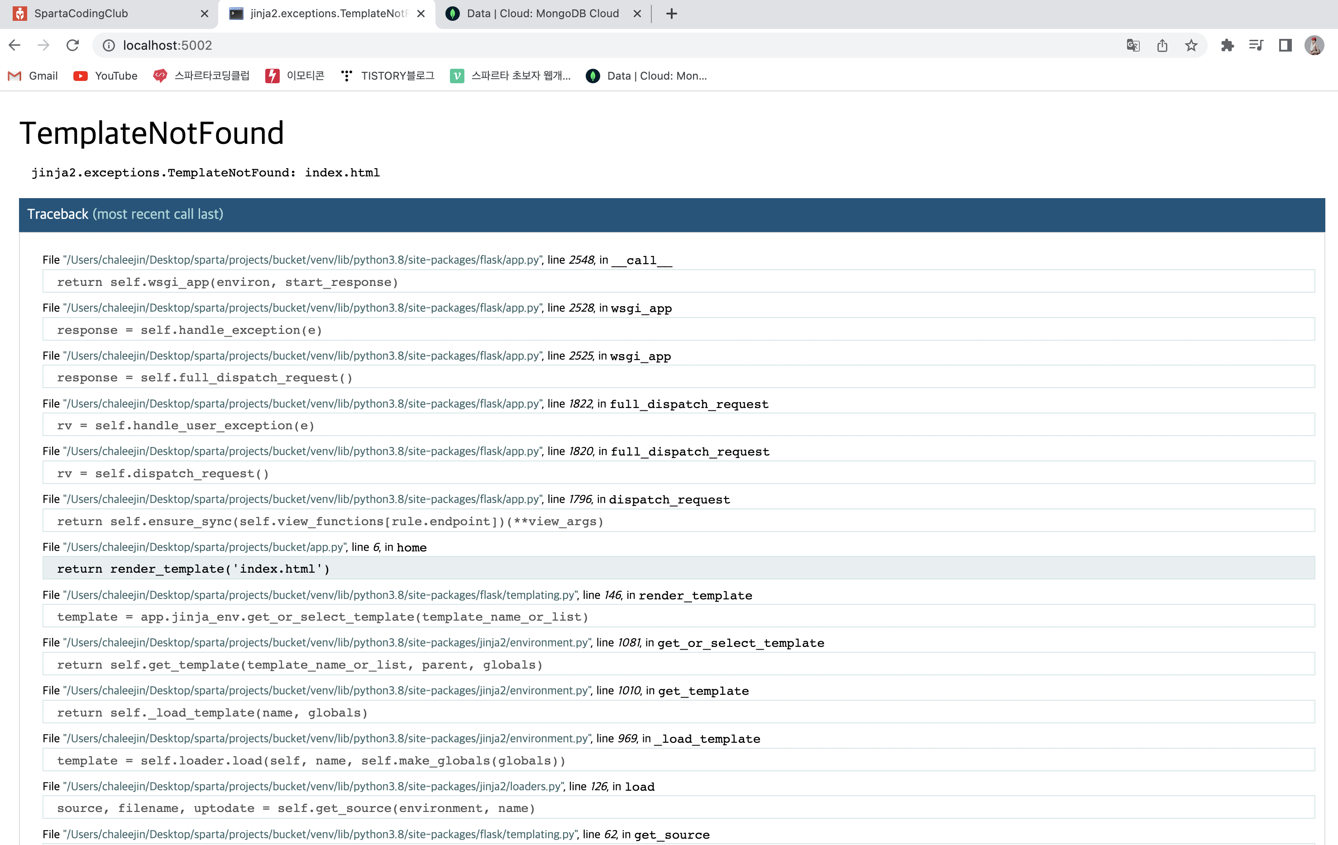Open the YouTube bookmark
The image size is (1338, 845).
[105, 76]
